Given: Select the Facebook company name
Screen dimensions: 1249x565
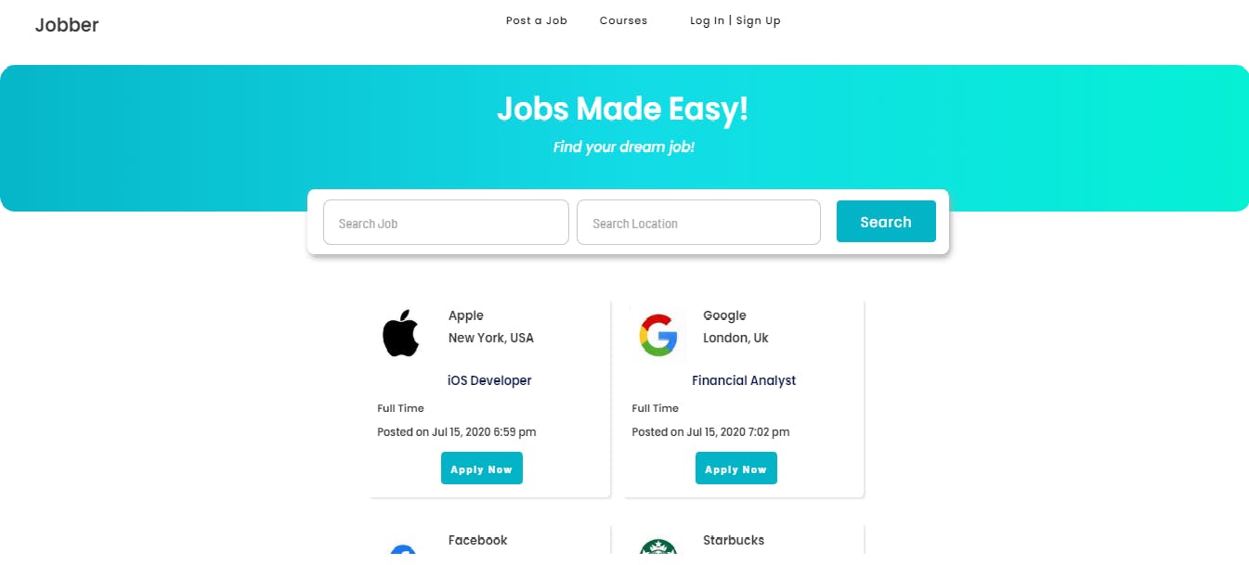Looking at the screenshot, I should (x=478, y=540).
